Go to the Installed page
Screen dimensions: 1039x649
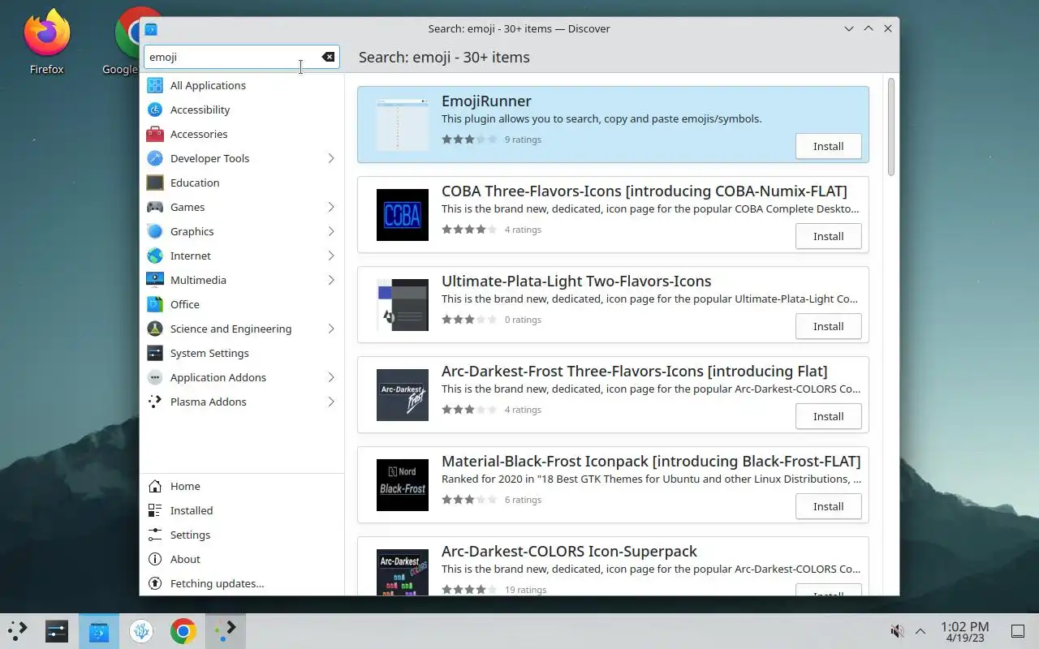(x=242, y=510)
